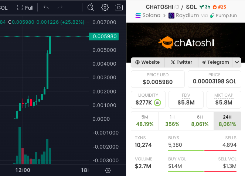Click the #25 trending flame badge
This screenshot has width=245, height=176.
pos(220,7)
